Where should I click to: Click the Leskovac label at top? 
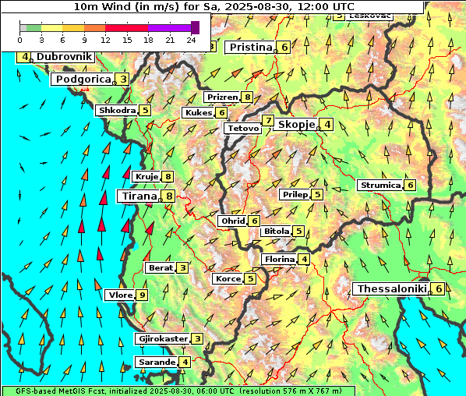pyautogui.click(x=369, y=17)
